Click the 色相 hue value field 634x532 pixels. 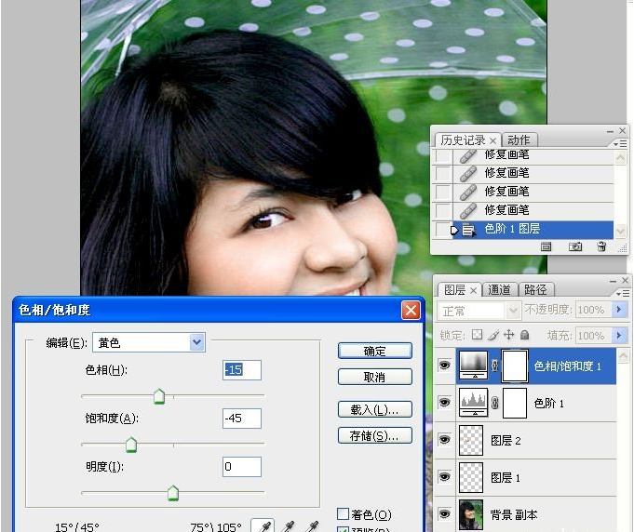(x=242, y=369)
